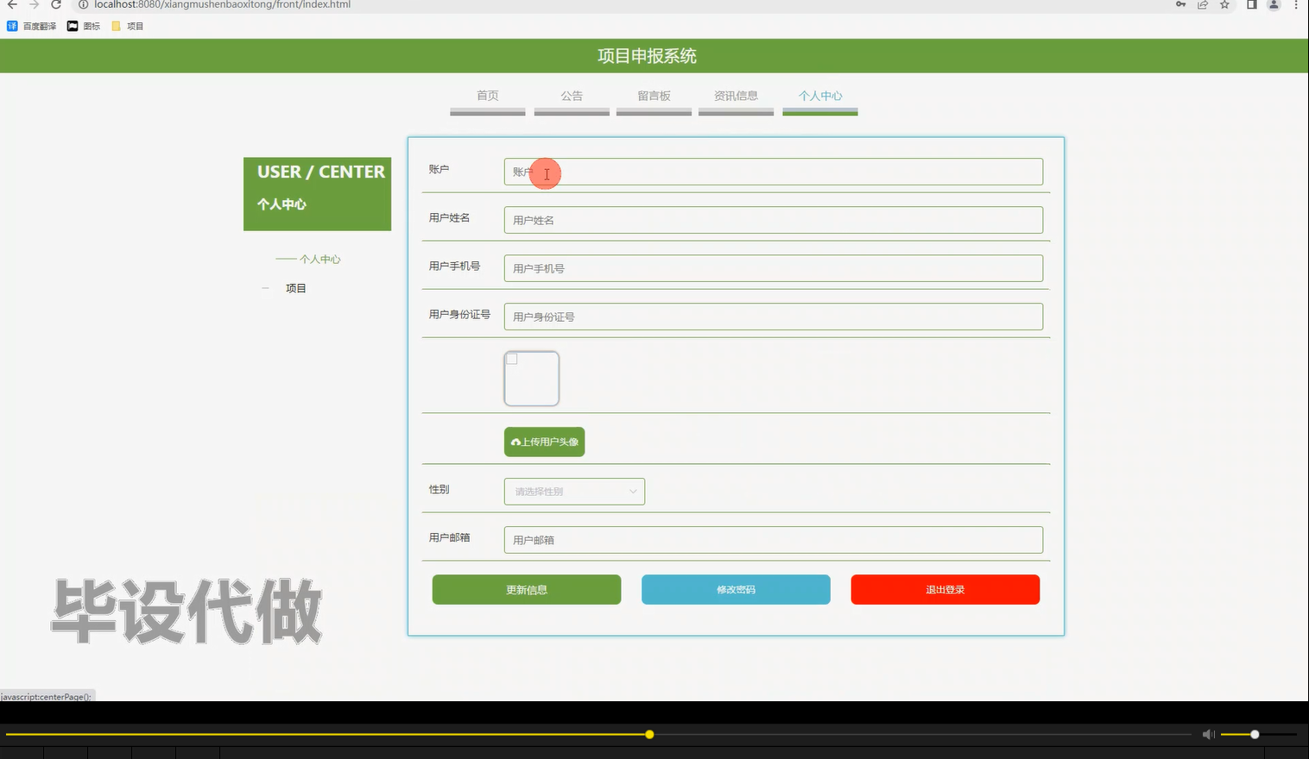Toggle the browser side panel icon

[x=1251, y=4]
